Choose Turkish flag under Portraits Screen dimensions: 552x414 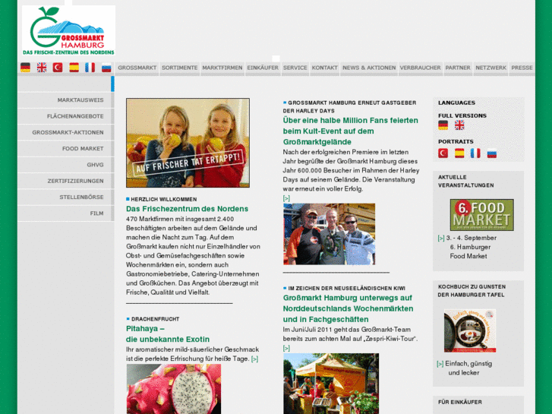443,153
